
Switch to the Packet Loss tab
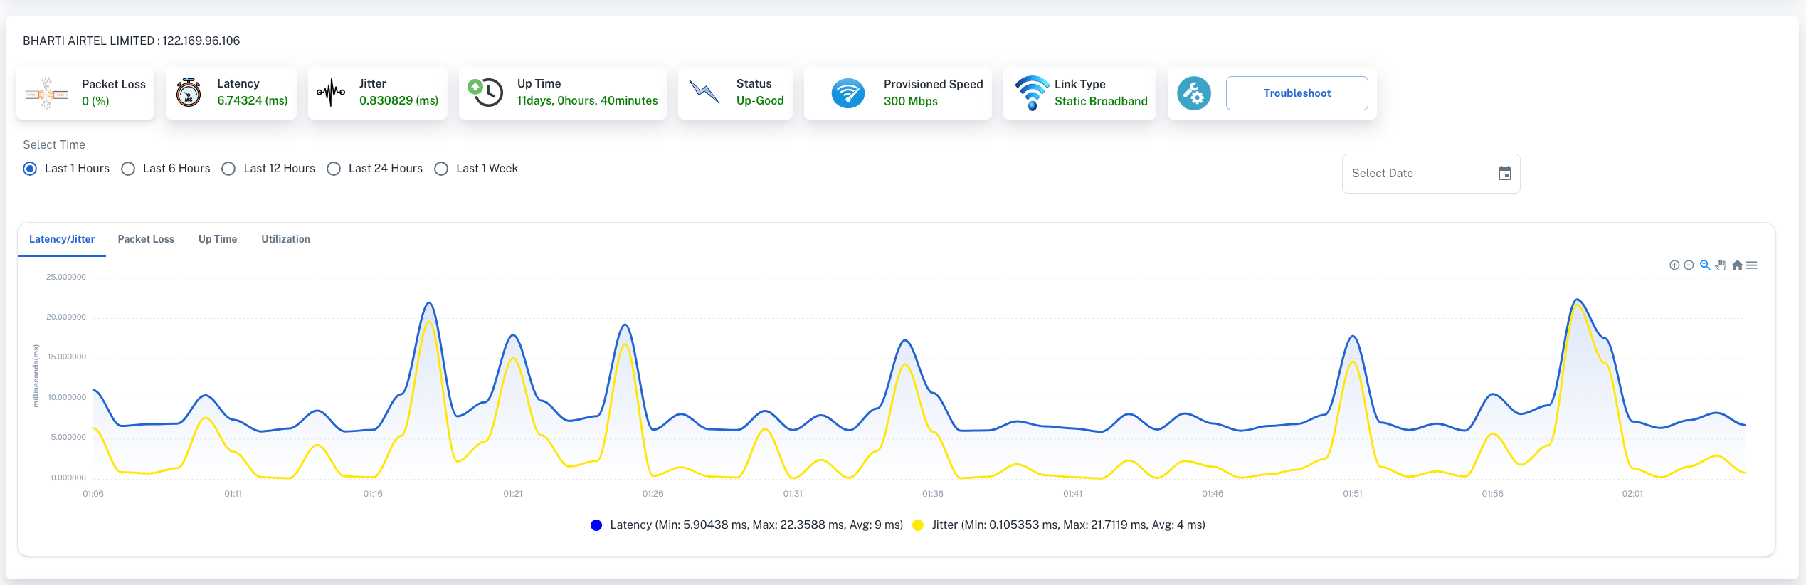click(146, 239)
